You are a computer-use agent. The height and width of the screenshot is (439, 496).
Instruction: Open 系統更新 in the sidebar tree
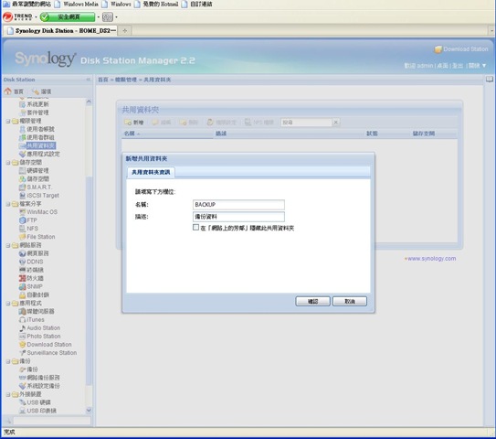(x=37, y=104)
